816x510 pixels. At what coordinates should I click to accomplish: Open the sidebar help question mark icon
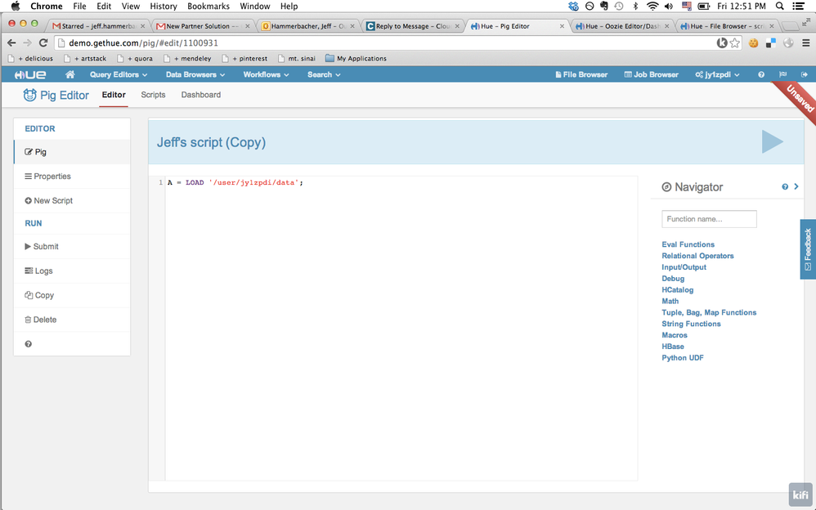click(x=28, y=344)
